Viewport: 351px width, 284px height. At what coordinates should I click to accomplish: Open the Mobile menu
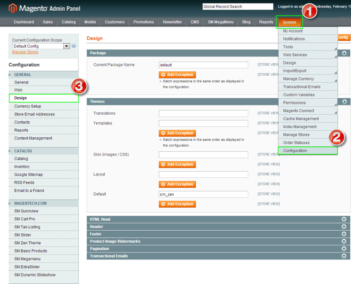(x=90, y=22)
